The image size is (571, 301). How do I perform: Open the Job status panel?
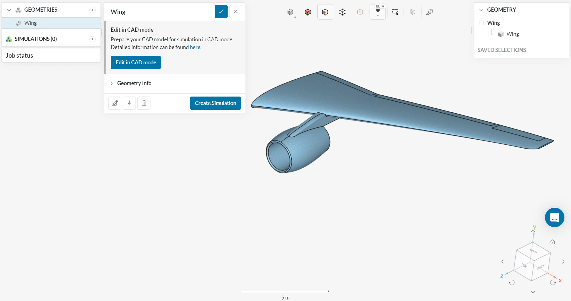51,56
